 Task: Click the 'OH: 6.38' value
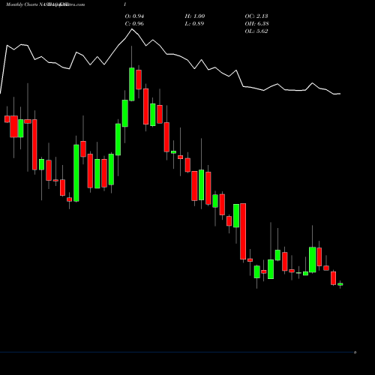point(256,24)
